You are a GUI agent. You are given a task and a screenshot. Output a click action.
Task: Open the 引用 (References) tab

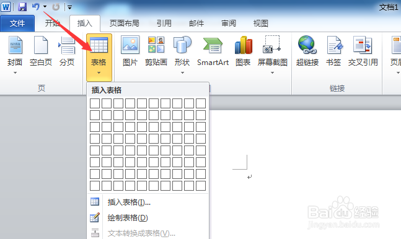(x=164, y=24)
